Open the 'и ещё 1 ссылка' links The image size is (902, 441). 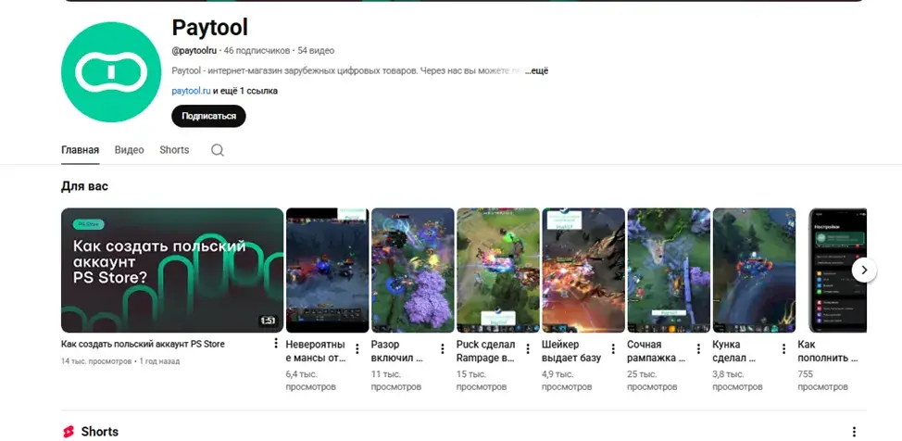(245, 91)
